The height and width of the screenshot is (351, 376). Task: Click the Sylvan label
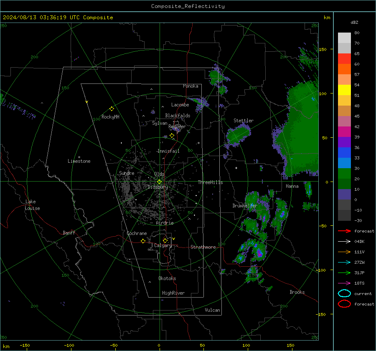[160, 123]
